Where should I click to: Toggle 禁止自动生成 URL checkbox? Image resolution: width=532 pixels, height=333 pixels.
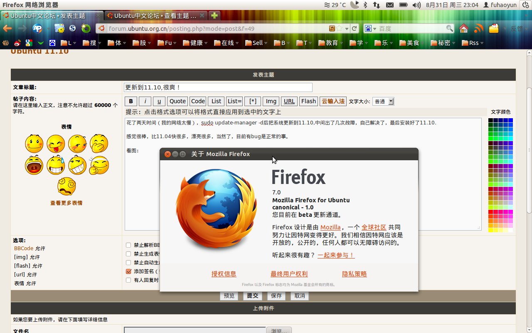coord(128,263)
